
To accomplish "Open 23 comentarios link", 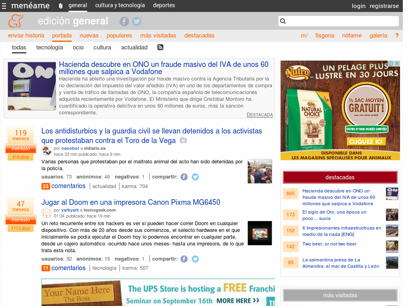I will tap(63, 186).
